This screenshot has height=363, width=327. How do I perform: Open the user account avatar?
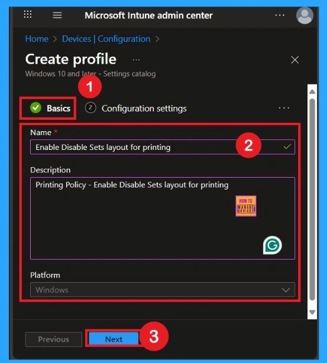[x=305, y=15]
